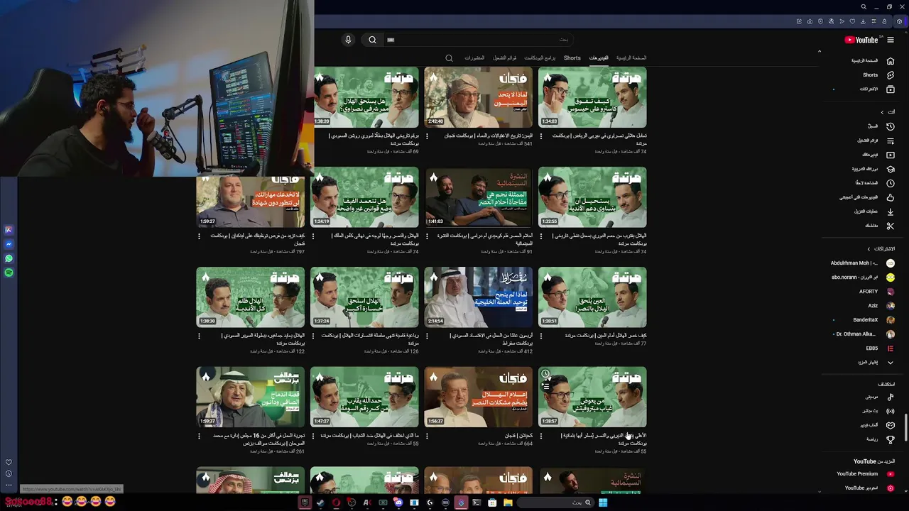Image resolution: width=909 pixels, height=511 pixels.
Task: Open the 1:34:03 video thumbnail
Action: 592,97
